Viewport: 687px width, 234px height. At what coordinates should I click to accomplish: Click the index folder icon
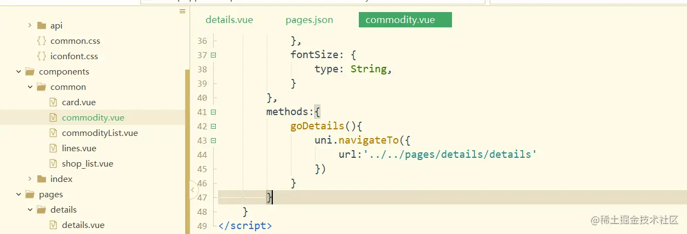pyautogui.click(x=41, y=179)
